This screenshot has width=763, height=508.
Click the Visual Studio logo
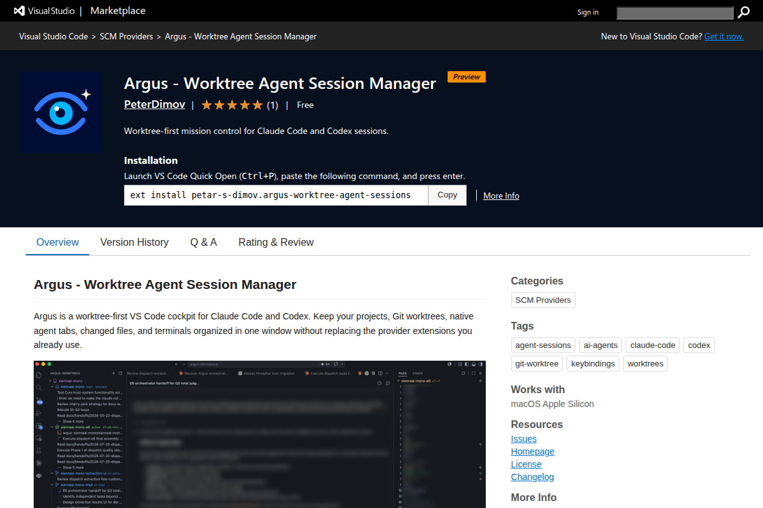(x=43, y=11)
